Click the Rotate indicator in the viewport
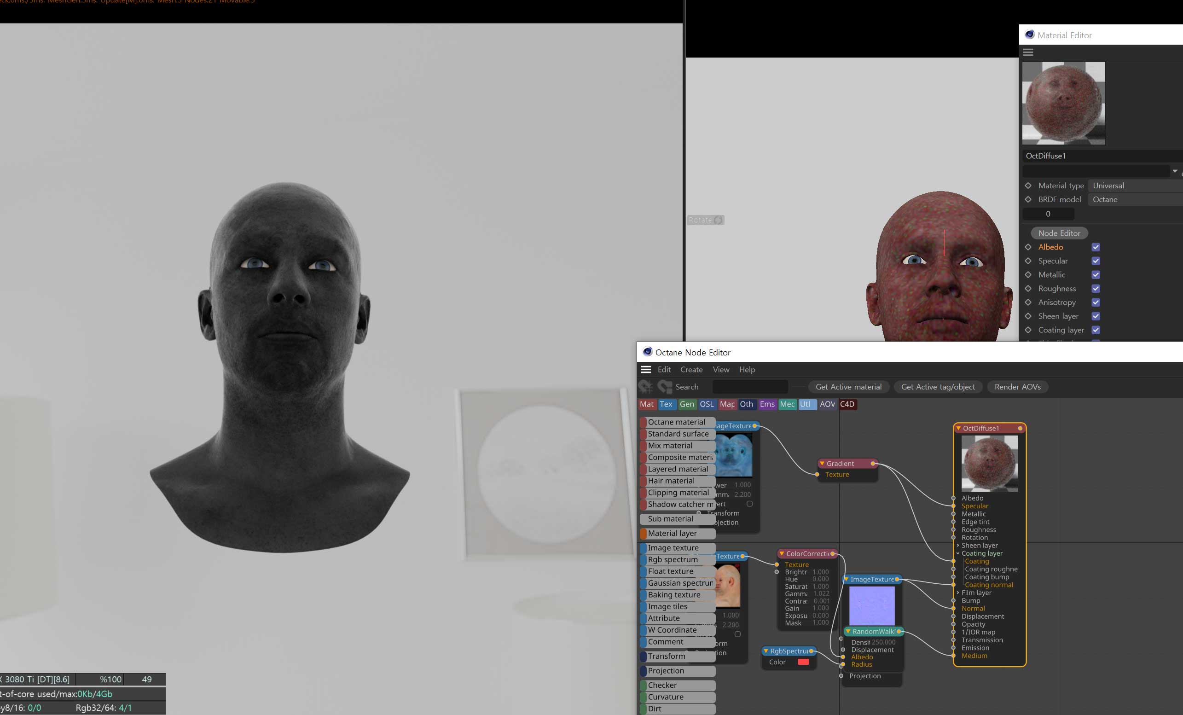This screenshot has height=715, width=1183. click(705, 220)
